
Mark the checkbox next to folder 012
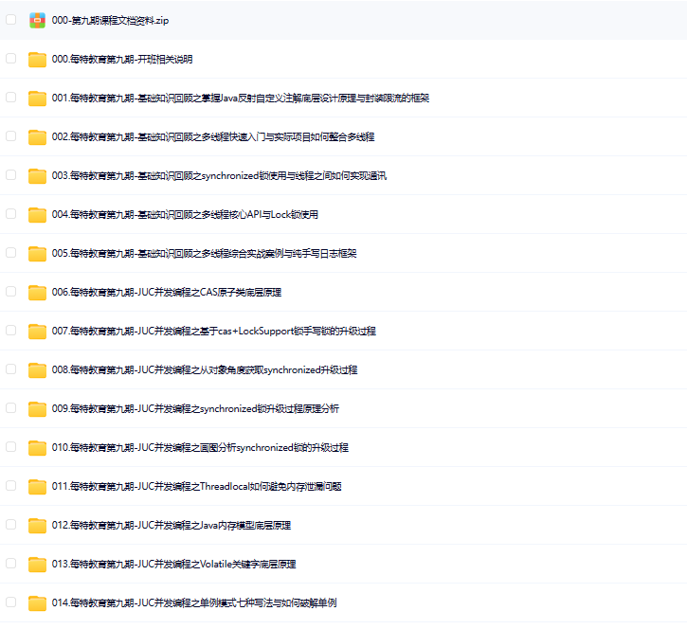coord(11,524)
